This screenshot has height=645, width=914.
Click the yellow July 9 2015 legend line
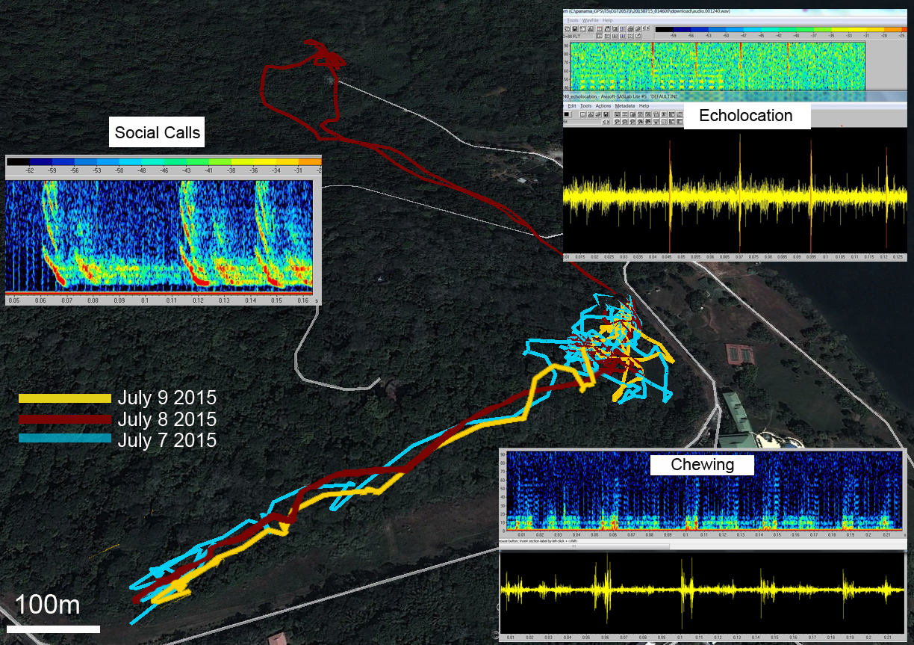(64, 398)
